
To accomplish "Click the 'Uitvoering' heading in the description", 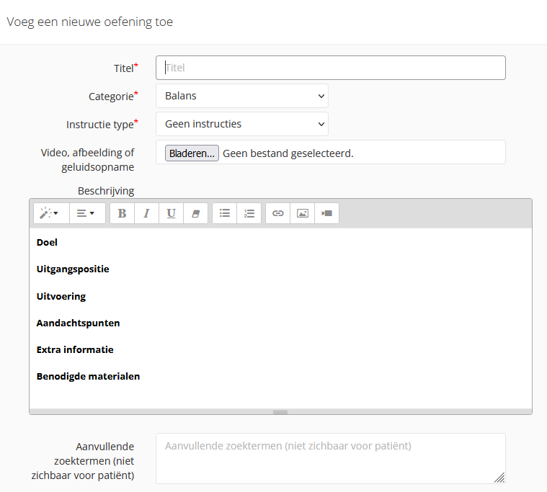I will (x=61, y=296).
